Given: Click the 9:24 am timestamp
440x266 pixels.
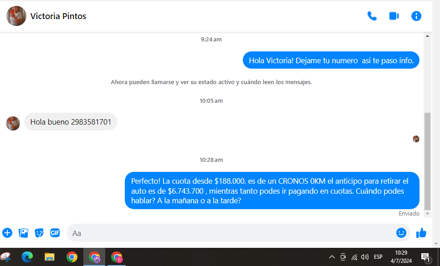Looking at the screenshot, I should [x=211, y=40].
